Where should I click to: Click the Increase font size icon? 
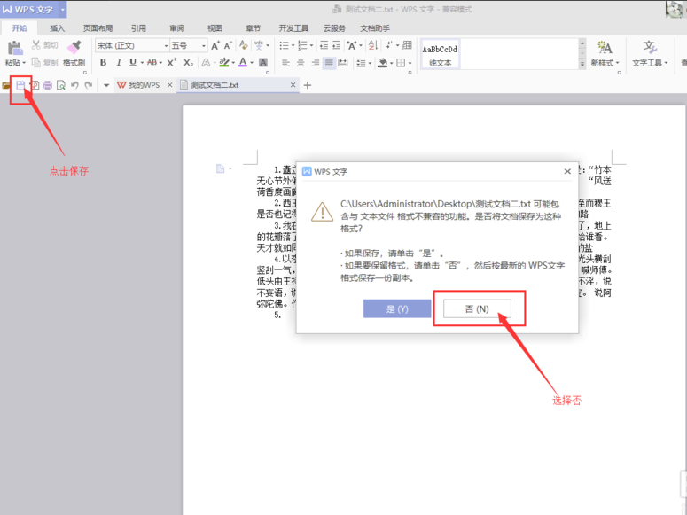tap(215, 45)
